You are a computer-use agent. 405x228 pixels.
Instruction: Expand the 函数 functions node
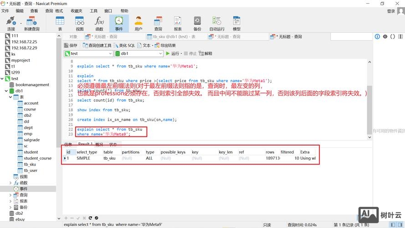10,183
